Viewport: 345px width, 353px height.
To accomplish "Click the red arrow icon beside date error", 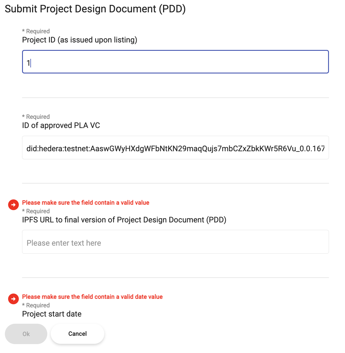I will (13, 299).
